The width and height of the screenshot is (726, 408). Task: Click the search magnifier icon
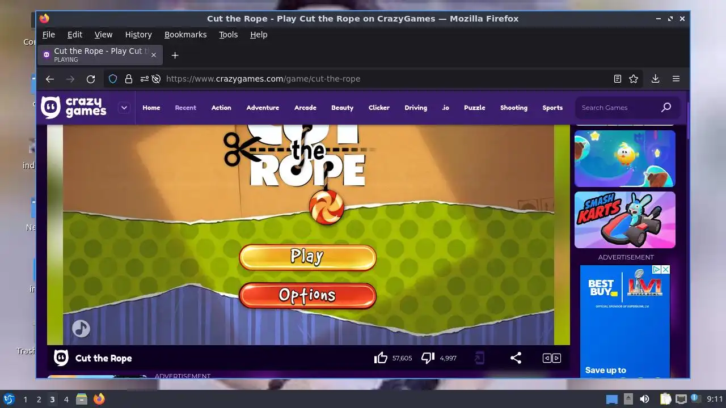[x=666, y=107]
